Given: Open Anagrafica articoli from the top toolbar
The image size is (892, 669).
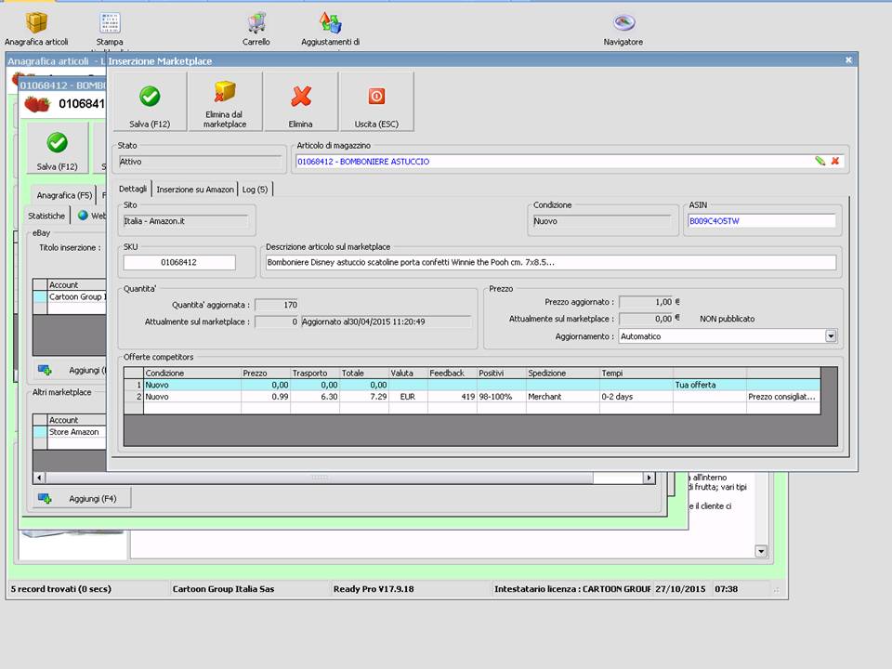Looking at the screenshot, I should (x=36, y=28).
